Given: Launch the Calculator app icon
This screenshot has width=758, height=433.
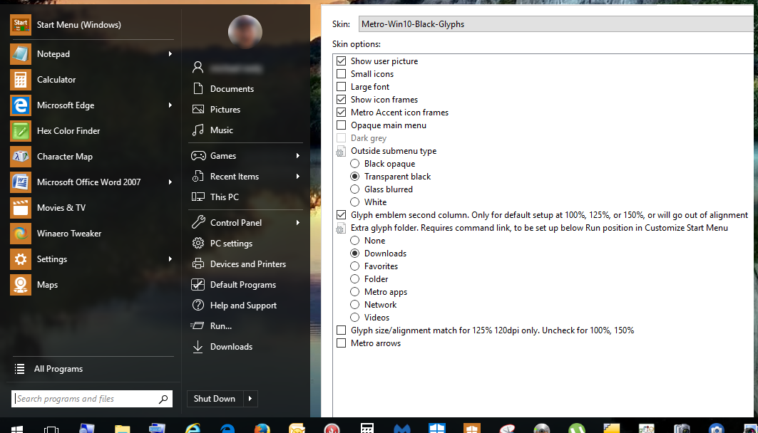Looking at the screenshot, I should [20, 80].
